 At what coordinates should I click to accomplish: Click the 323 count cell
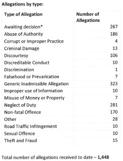[114, 84]
